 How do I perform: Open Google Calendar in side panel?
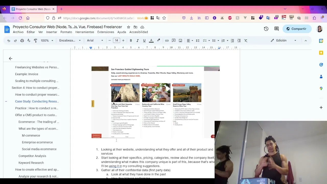click(x=321, y=41)
